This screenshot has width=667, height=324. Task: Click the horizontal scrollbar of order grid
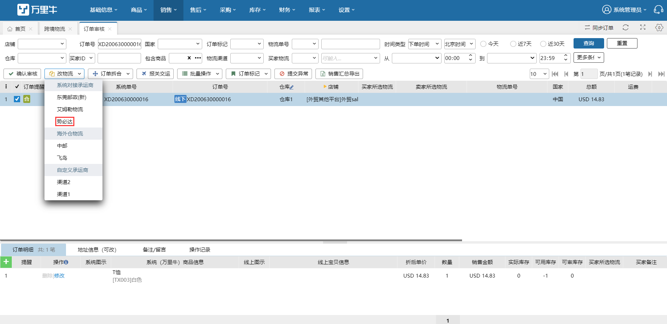click(231, 240)
